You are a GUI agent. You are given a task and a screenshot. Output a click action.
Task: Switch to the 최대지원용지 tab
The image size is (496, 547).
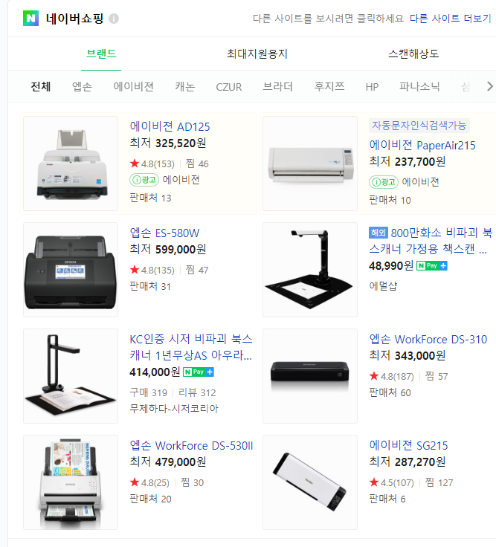point(257,54)
